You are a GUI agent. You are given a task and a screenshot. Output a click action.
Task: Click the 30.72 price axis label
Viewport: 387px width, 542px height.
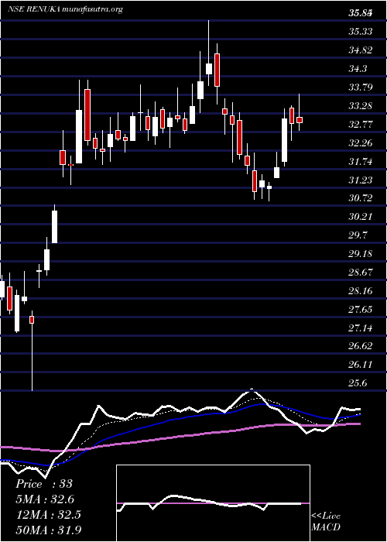[x=361, y=198]
